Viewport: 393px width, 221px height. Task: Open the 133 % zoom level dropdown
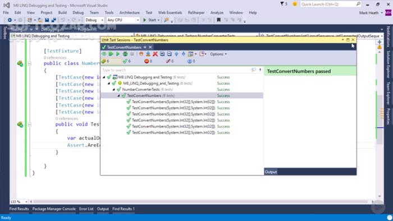(x=19, y=201)
